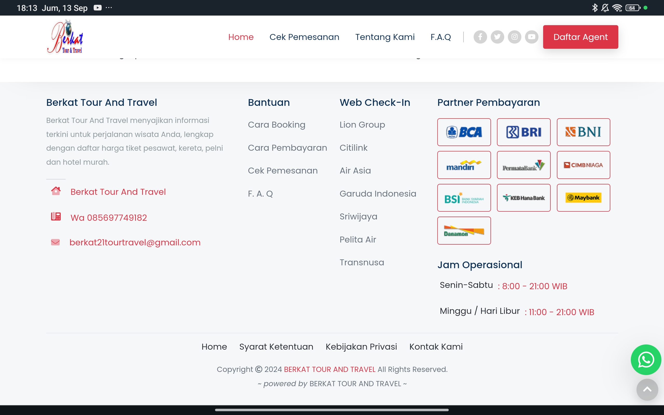This screenshot has width=664, height=415.
Task: Tap the muted notifications bell icon
Action: [605, 8]
